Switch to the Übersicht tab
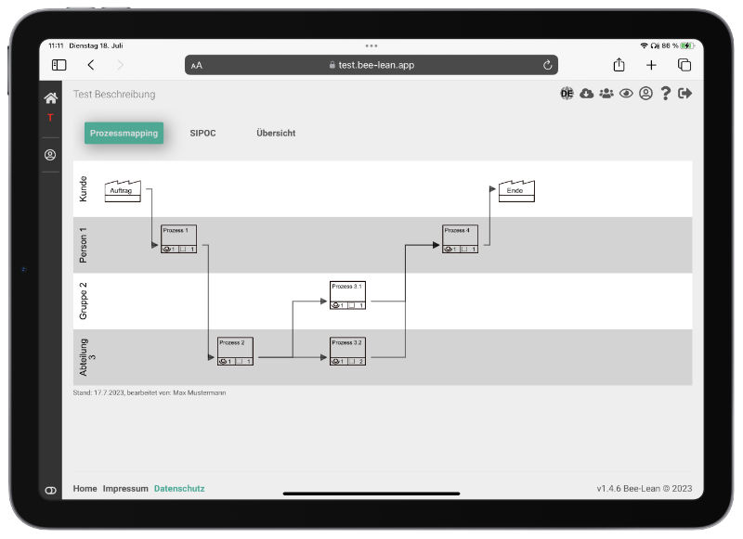This screenshot has width=743, height=539. pyautogui.click(x=276, y=133)
